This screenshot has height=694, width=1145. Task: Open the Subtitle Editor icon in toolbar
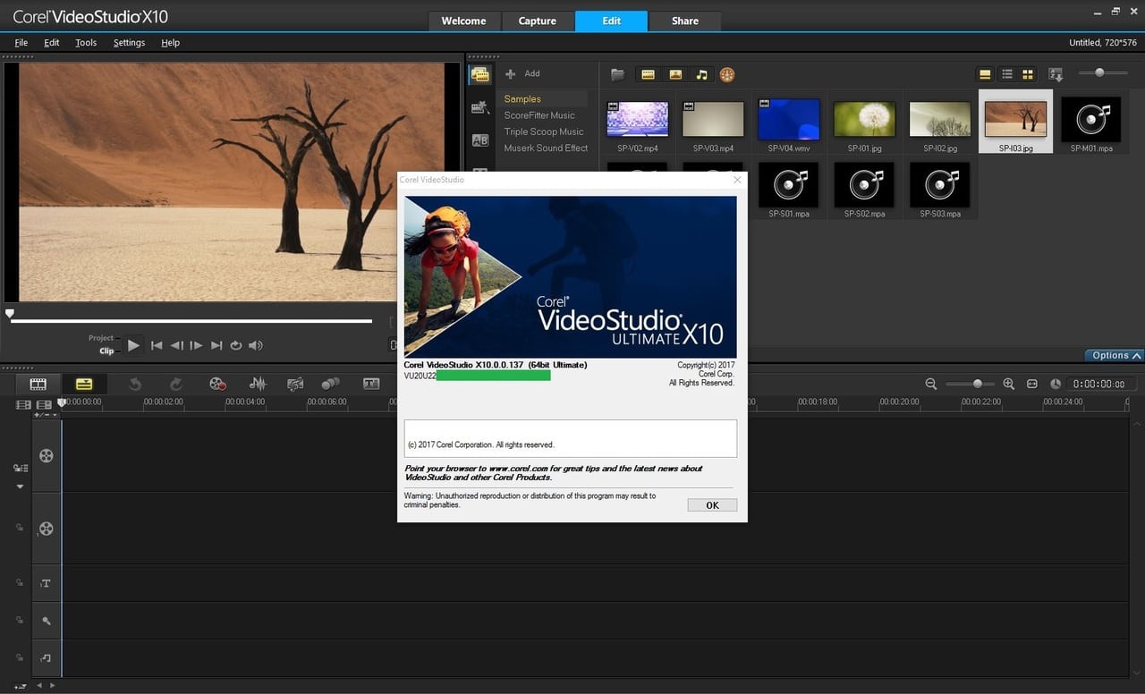tap(371, 384)
